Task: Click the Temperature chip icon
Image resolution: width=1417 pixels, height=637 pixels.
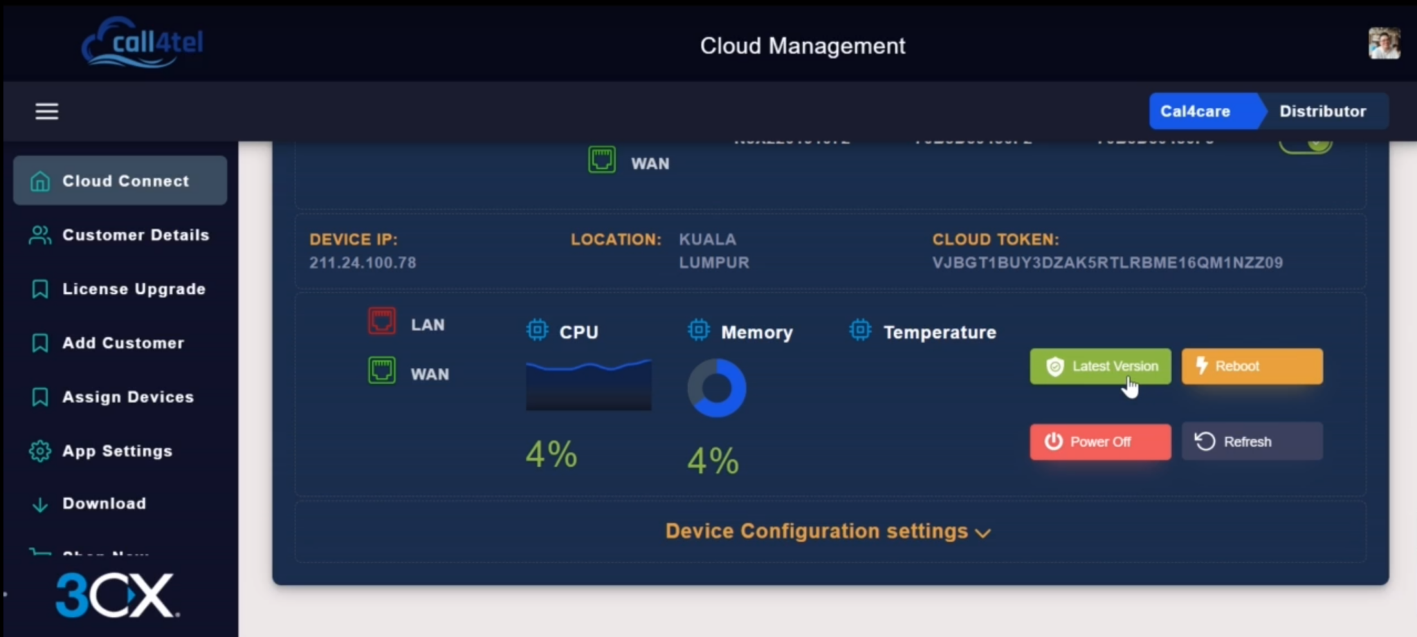Action: point(860,331)
